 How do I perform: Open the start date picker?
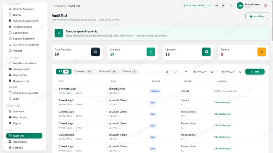click(203, 72)
